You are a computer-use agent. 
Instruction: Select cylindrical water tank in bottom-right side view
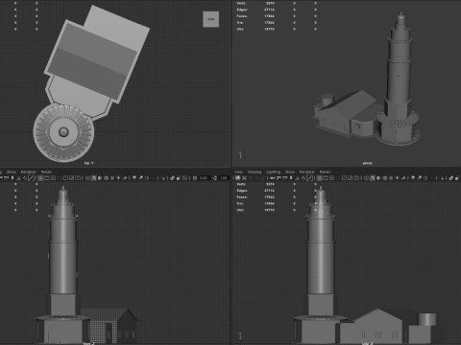pos(427,319)
